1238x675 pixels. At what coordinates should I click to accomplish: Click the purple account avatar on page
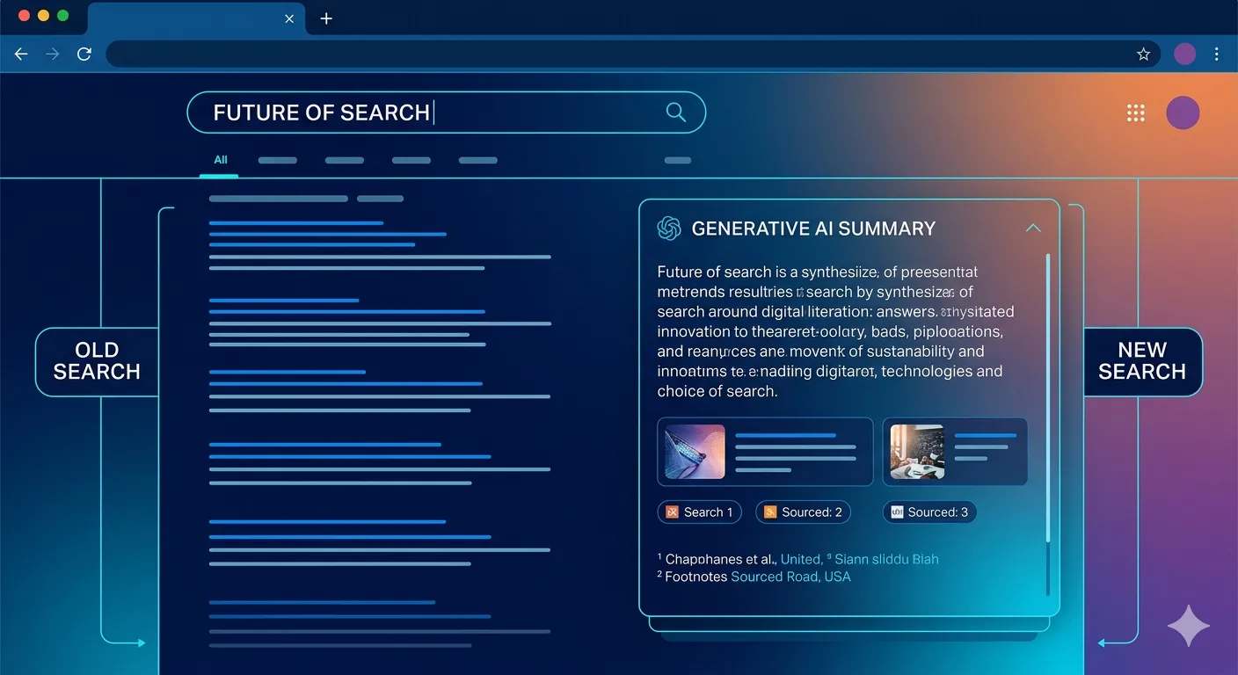(1183, 112)
